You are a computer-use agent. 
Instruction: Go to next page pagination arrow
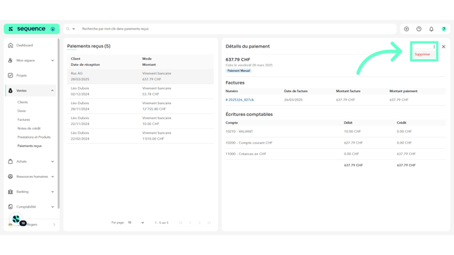pos(199,223)
